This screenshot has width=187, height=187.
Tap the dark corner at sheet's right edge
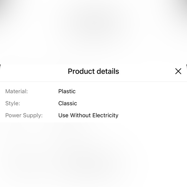tap(187, 66)
